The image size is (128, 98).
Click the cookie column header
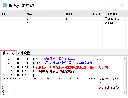pos(96,14)
